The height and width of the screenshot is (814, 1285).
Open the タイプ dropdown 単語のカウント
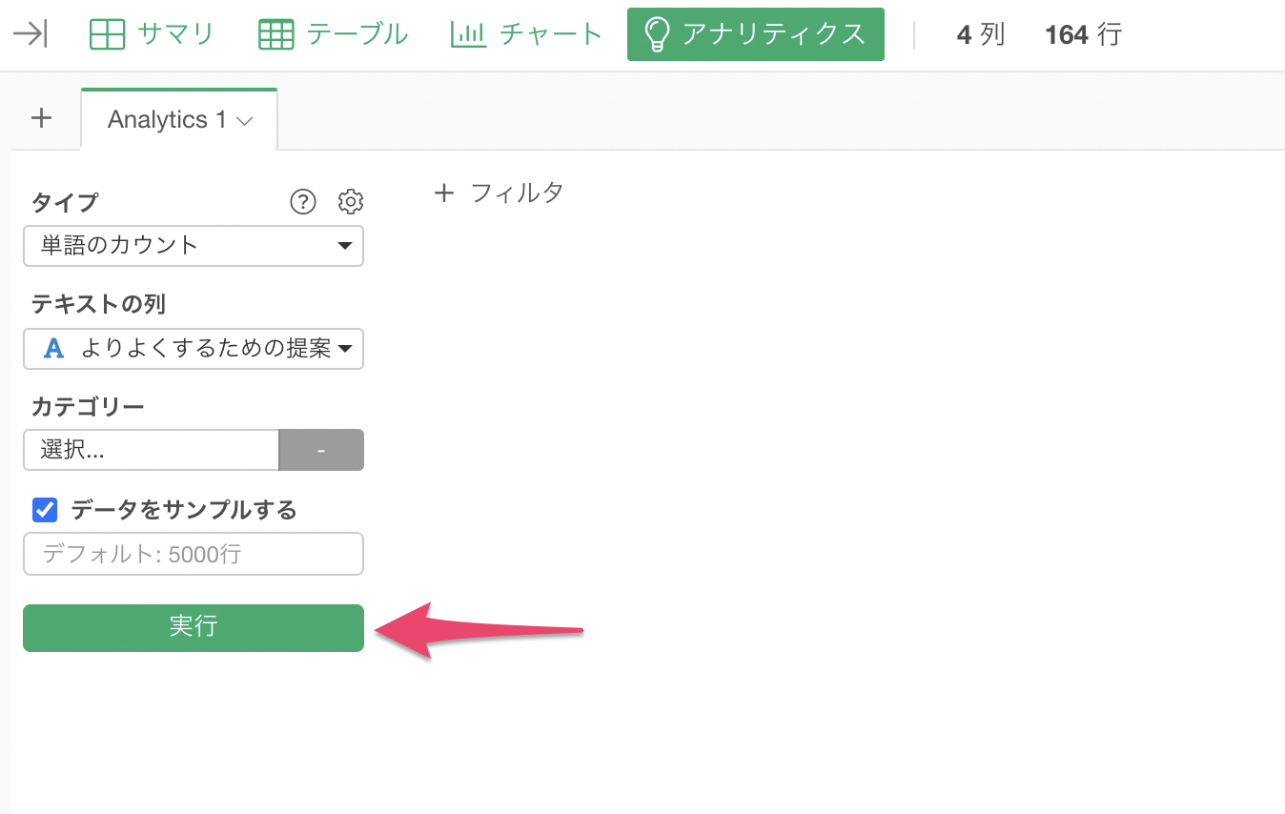pyautogui.click(x=194, y=245)
